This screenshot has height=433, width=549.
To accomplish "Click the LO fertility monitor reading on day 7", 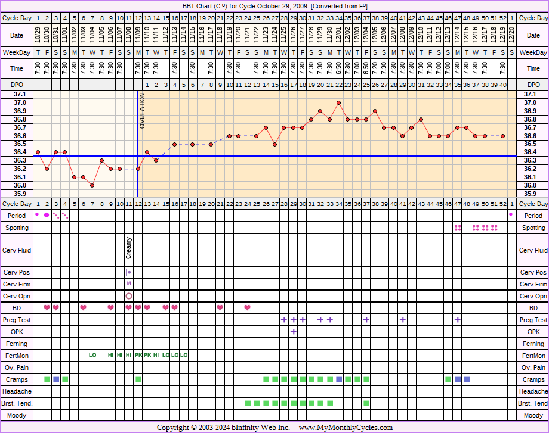I will (92, 356).
